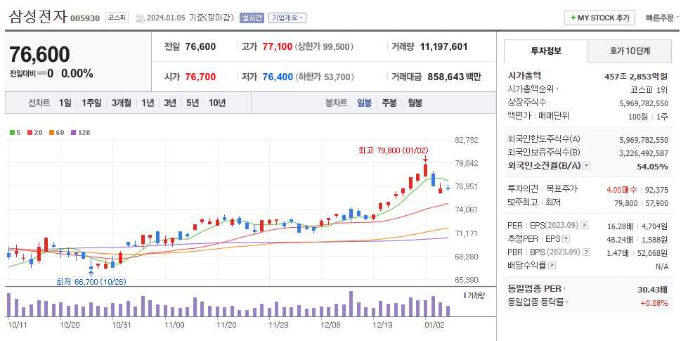Click the 거래량 value 11,197,601
The width and height of the screenshot is (688, 341).
pyautogui.click(x=443, y=46)
